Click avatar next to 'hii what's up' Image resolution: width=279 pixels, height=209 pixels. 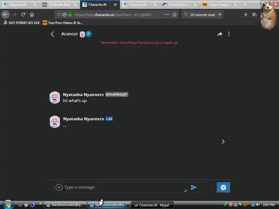coord(55,98)
